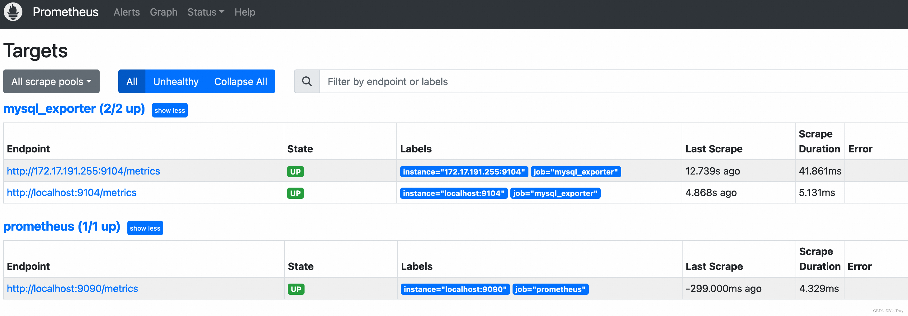Open the Prometheus home brand link
The image size is (908, 316).
pyautogui.click(x=66, y=12)
